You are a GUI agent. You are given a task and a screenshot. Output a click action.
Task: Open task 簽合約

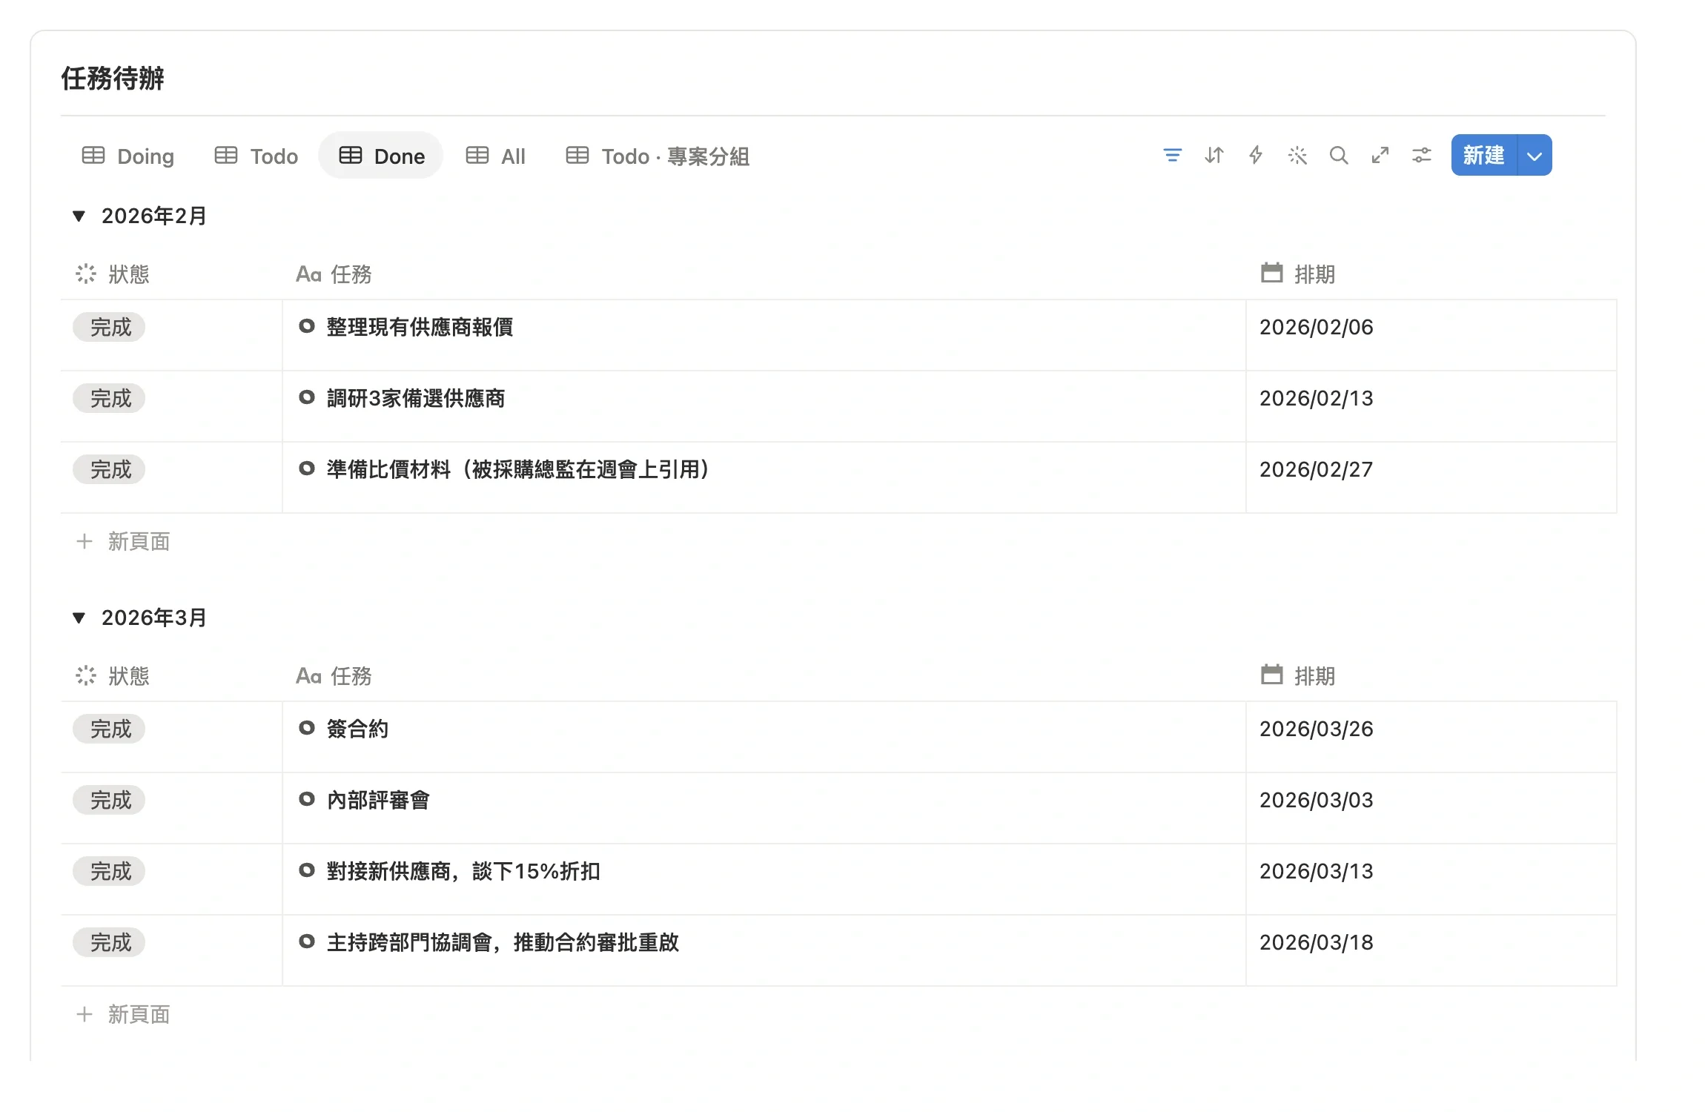[x=357, y=729]
